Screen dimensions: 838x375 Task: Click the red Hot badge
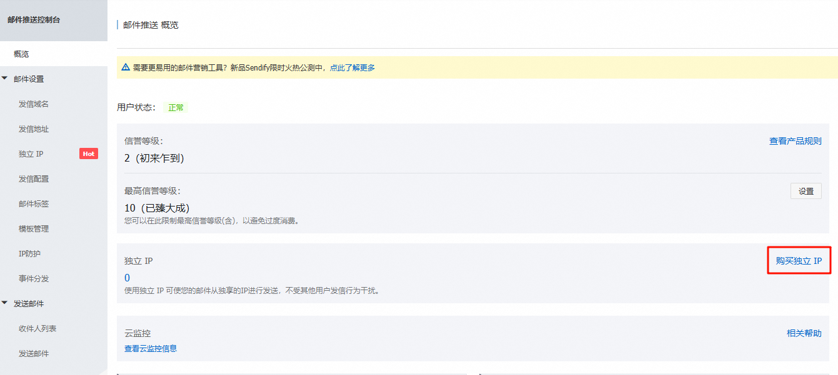click(x=89, y=153)
